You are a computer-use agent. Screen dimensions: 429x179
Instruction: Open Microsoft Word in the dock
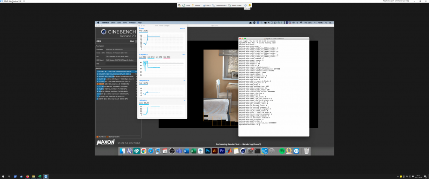(186, 151)
